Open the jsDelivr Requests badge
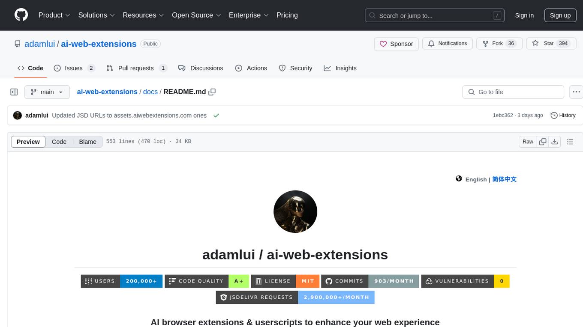Image resolution: width=583 pixels, height=327 pixels. (295, 297)
